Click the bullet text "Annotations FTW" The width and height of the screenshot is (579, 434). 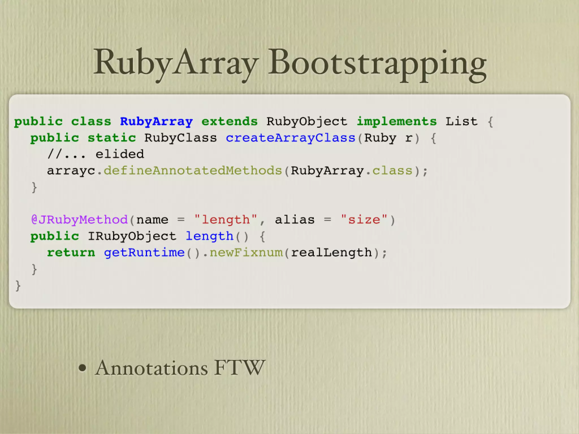pyautogui.click(x=180, y=368)
